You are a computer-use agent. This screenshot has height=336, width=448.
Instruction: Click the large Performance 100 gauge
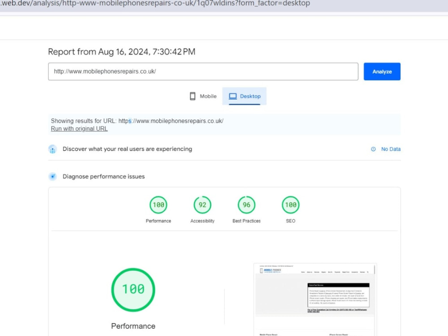coord(133,289)
